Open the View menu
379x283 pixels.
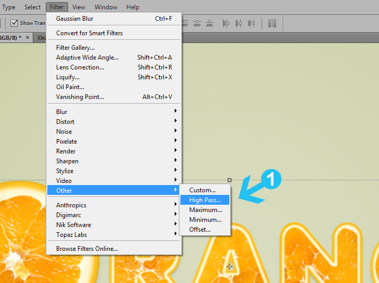coord(79,7)
